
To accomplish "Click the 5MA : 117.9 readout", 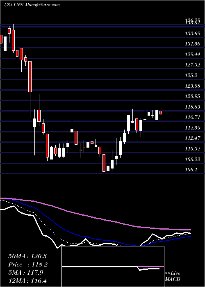I will pos(26,273).
